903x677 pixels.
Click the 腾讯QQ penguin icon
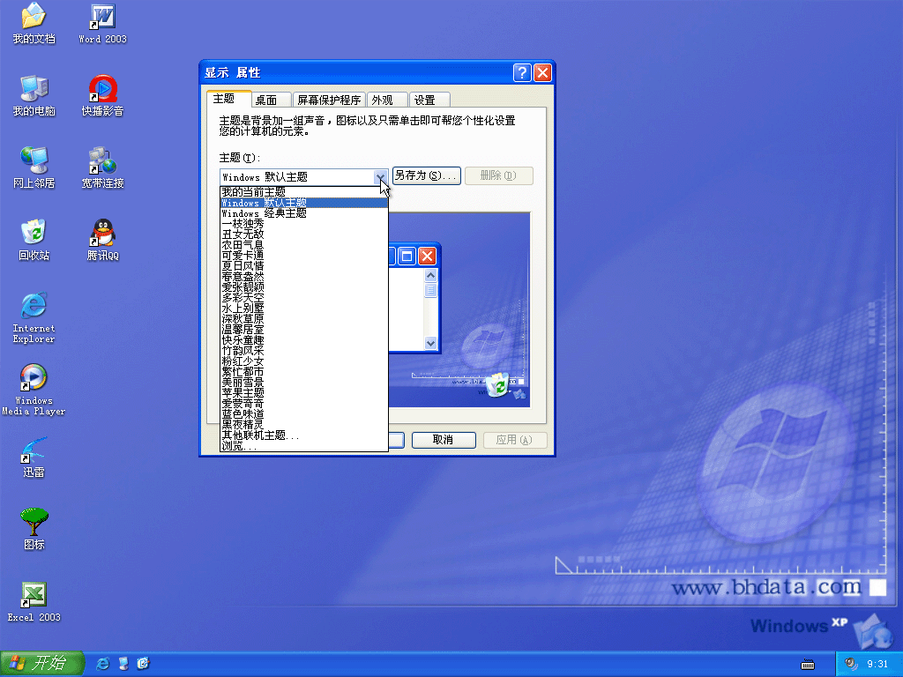pos(103,234)
